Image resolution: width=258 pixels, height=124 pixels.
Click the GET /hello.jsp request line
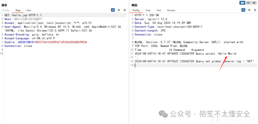point(23,15)
